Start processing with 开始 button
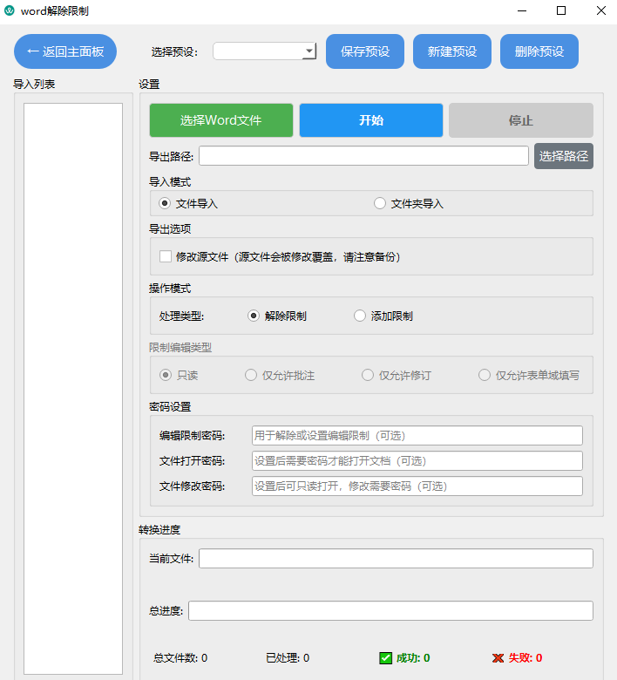The image size is (617, 680). [x=371, y=120]
